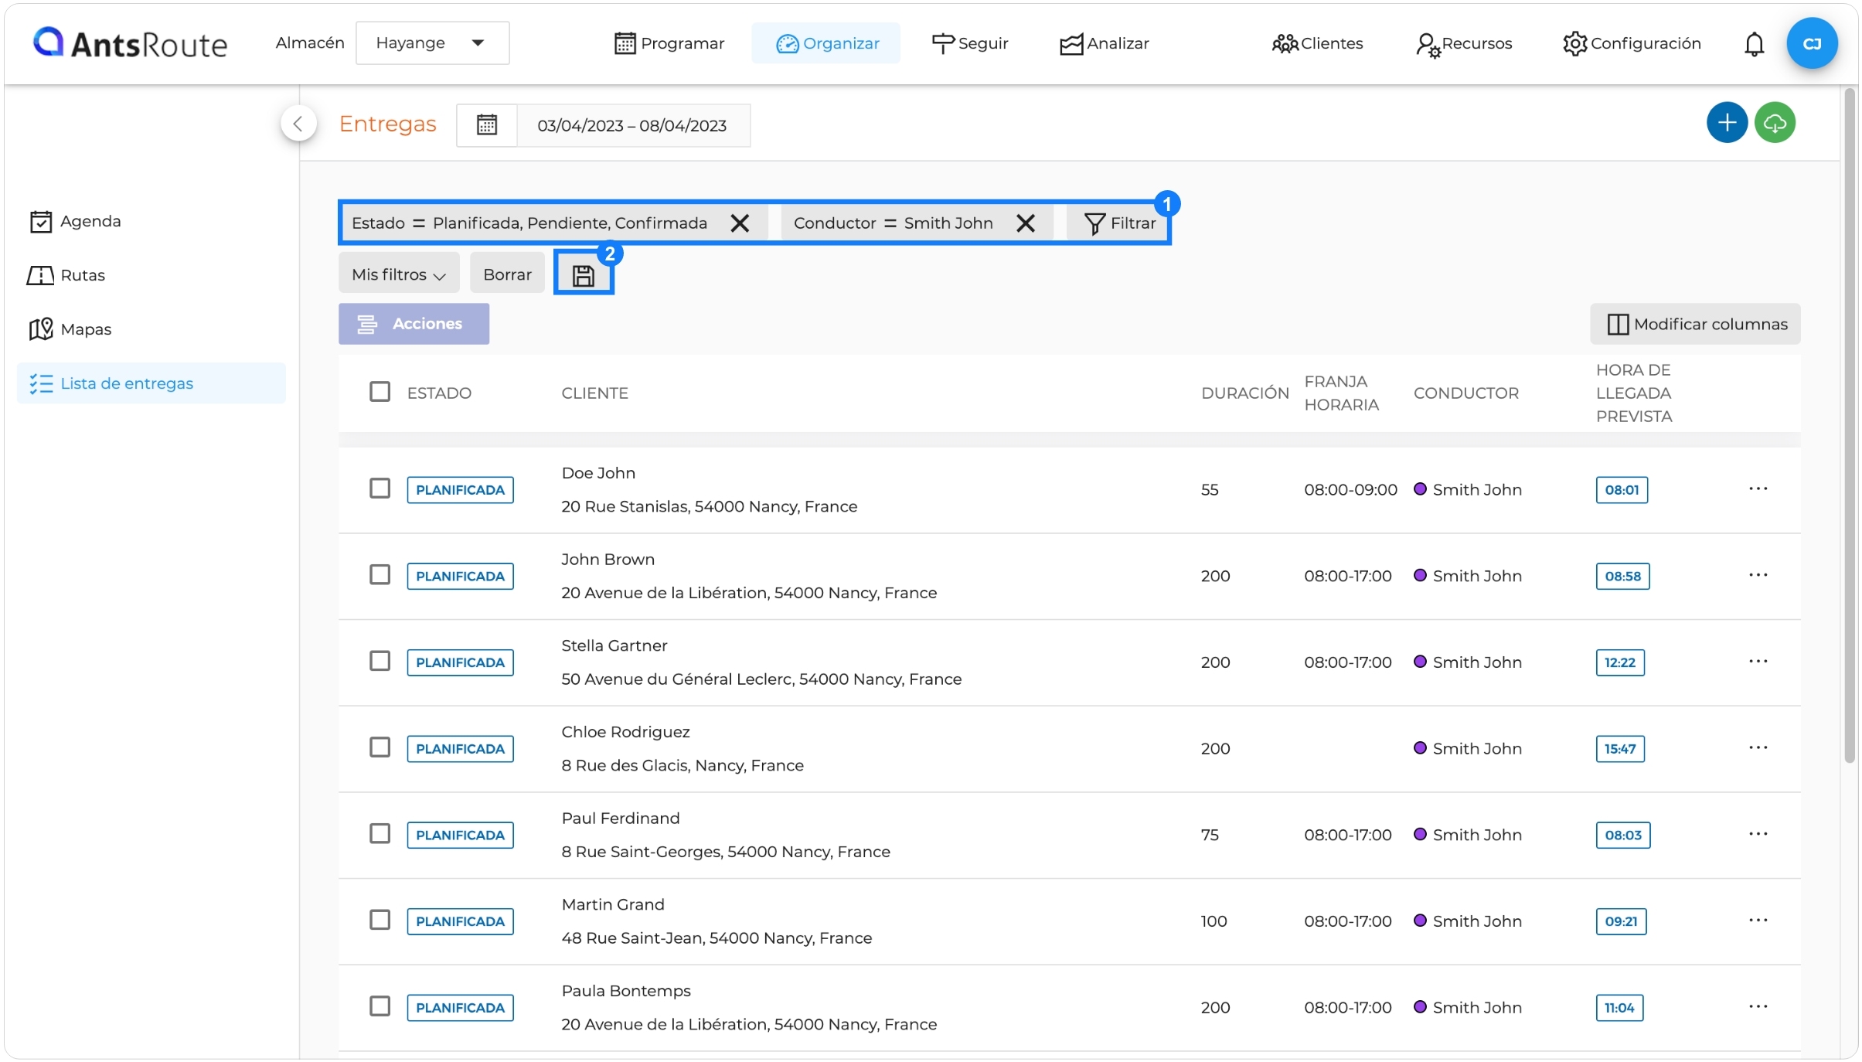Screen dimensions: 1862x1062
Task: Click the Entregas page title
Action: [387, 124]
